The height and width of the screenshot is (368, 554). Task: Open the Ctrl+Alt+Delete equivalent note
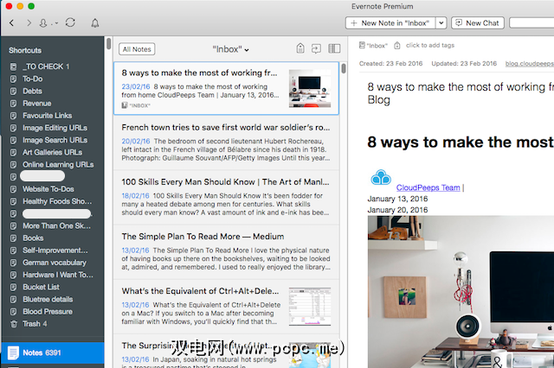(226, 307)
